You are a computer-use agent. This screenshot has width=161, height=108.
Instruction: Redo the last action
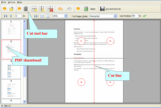click(x=69, y=9)
